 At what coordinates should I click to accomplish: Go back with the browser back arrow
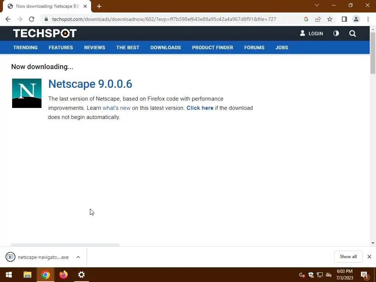pyautogui.click(x=8, y=19)
